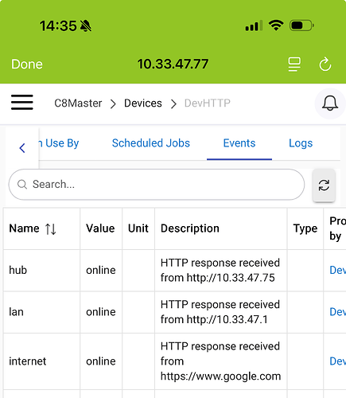The width and height of the screenshot is (346, 398).
Task: Click the chevron after Devices breadcrumb
Action: click(173, 103)
